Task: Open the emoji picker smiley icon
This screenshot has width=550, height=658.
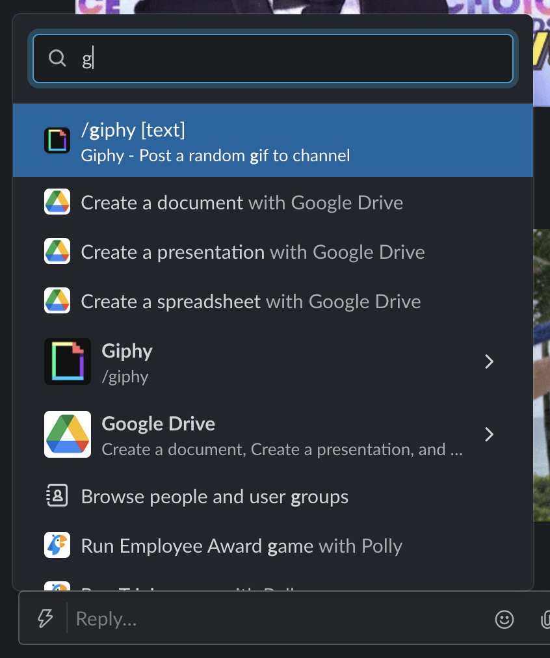Action: coord(504,620)
